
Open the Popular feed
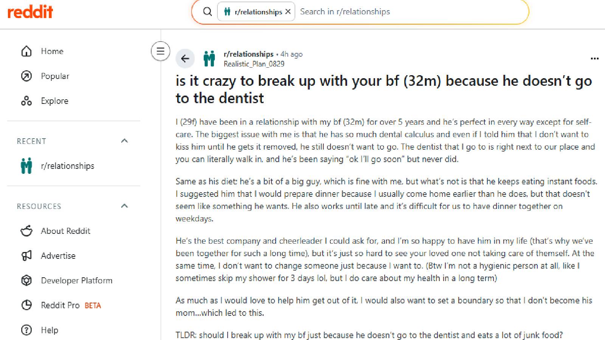pos(55,76)
